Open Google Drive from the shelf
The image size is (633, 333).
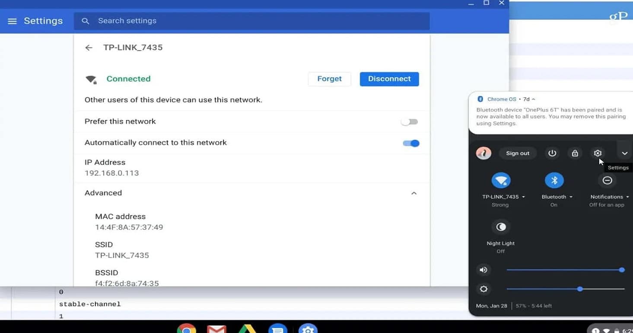click(x=248, y=329)
